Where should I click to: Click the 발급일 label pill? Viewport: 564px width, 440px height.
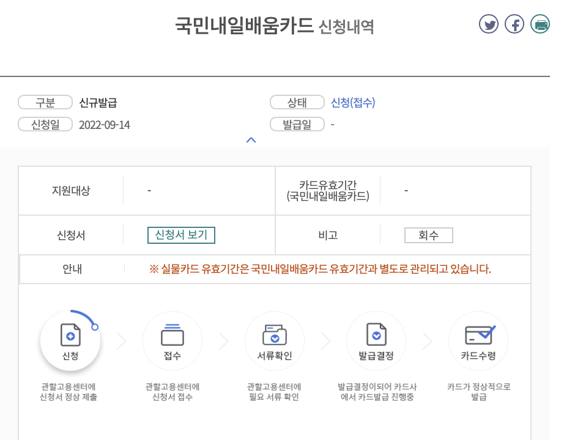tap(297, 125)
